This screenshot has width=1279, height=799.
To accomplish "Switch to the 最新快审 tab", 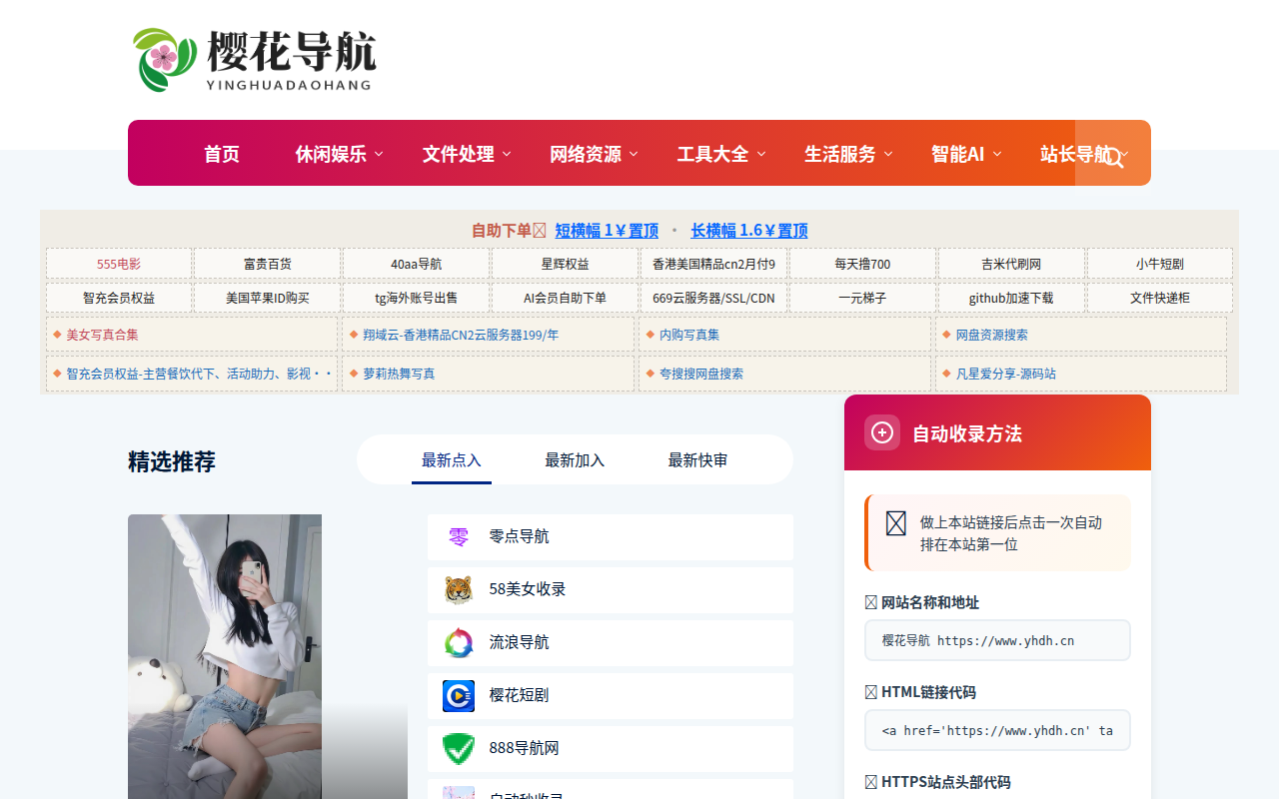I will click(x=698, y=460).
